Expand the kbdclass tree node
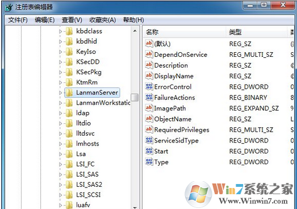This screenshot has width=297, height=209. [x=60, y=31]
